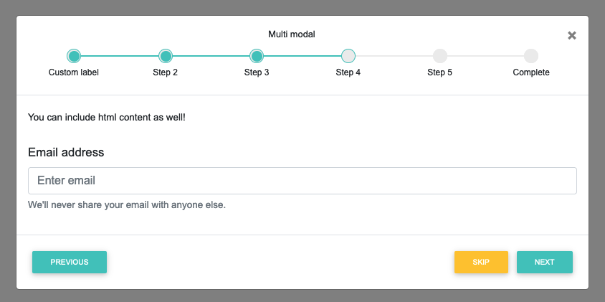Click the Multi modal title text

point(291,34)
